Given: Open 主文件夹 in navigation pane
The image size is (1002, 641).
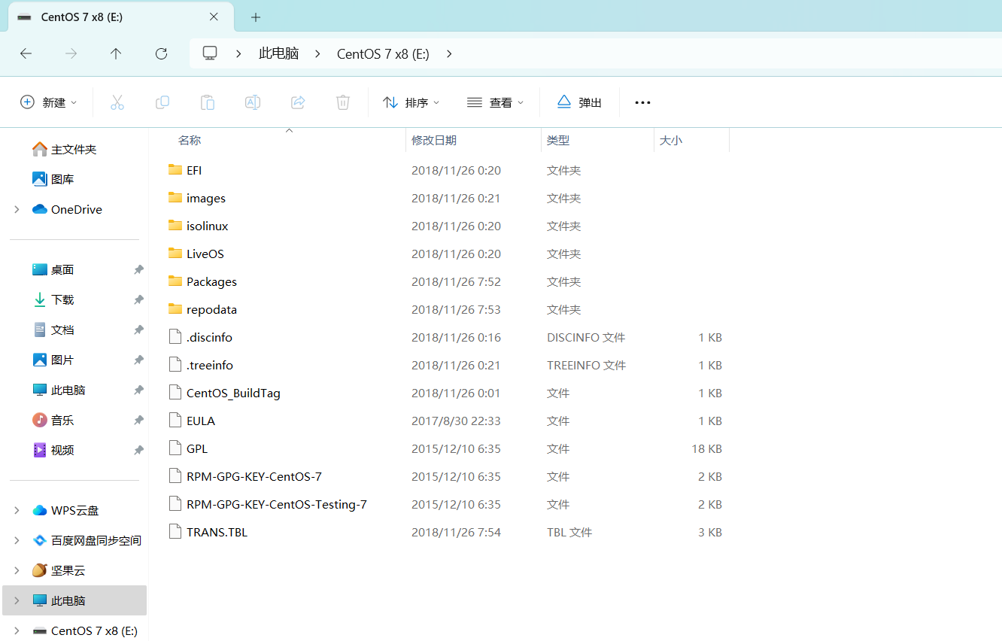Looking at the screenshot, I should [x=74, y=149].
